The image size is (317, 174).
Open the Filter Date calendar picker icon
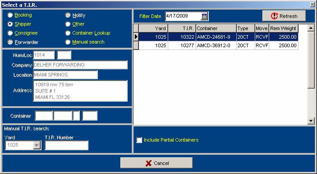point(204,16)
